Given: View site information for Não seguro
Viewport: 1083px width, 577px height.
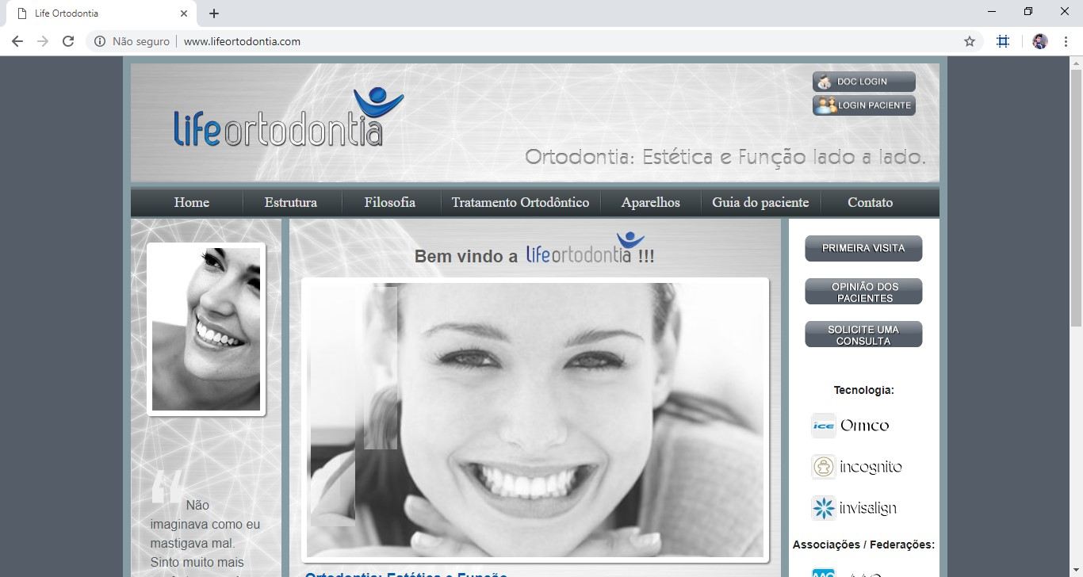Looking at the screenshot, I should [x=132, y=41].
